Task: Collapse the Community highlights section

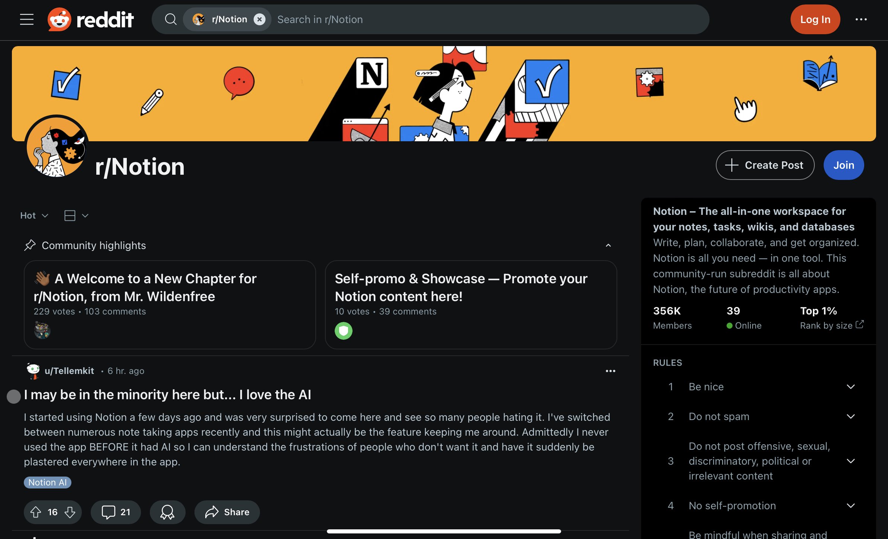Action: (x=608, y=245)
